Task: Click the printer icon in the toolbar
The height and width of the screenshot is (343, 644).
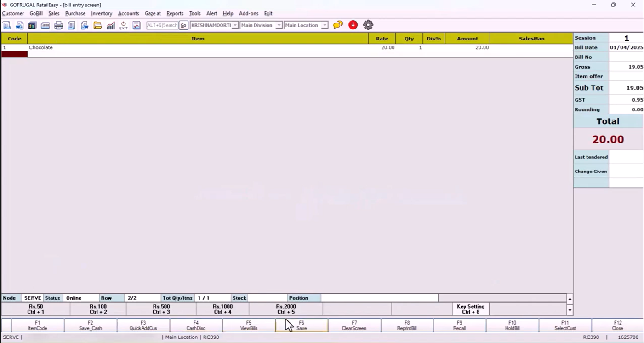Action: pyautogui.click(x=58, y=25)
